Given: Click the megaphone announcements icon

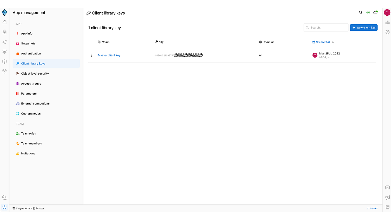Looking at the screenshot, I should tap(387, 197).
